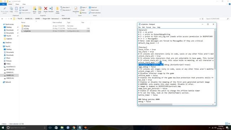
Task: Open Notepad's Edit menu
Action: [x=143, y=27]
